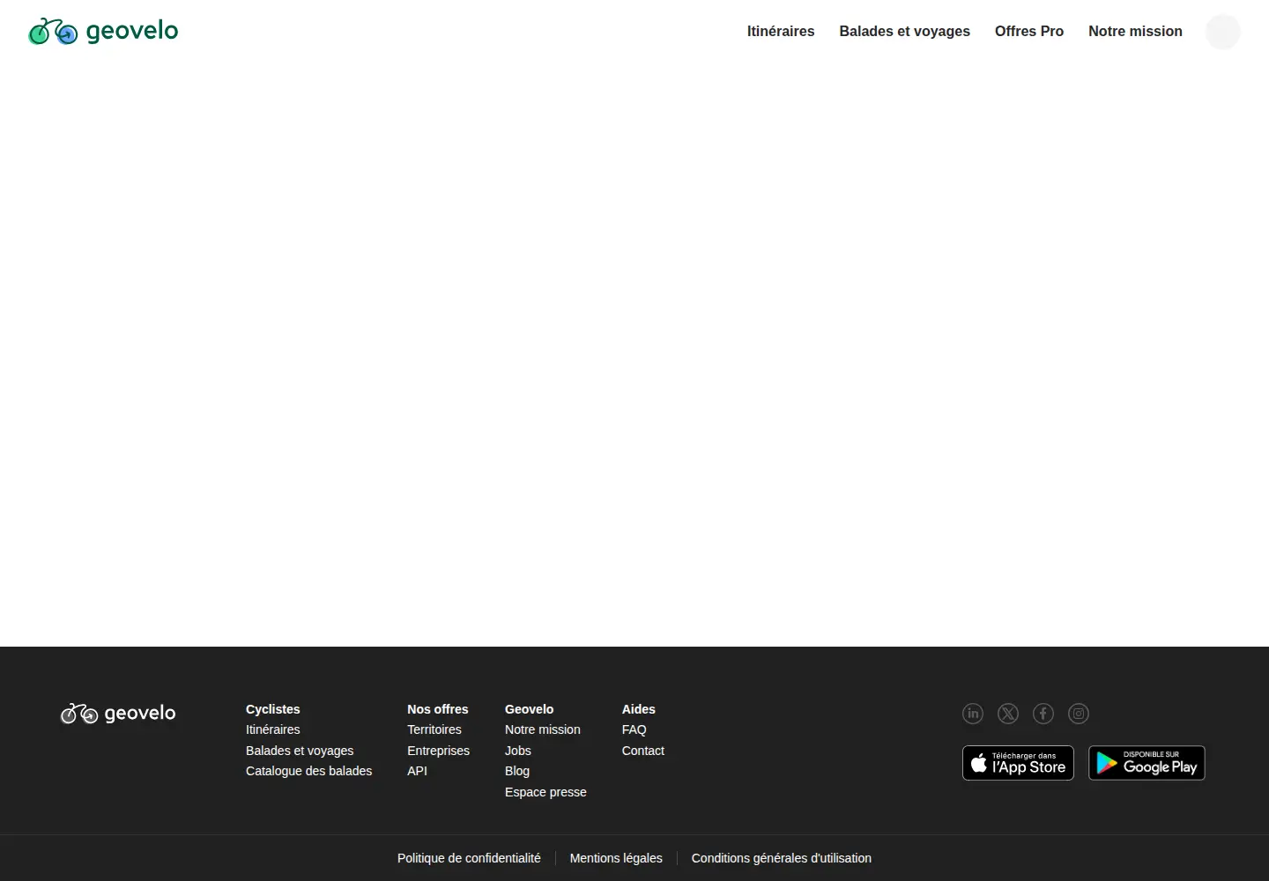The height and width of the screenshot is (881, 1269).
Task: Open Politique de confidentialité link
Action: 469,858
